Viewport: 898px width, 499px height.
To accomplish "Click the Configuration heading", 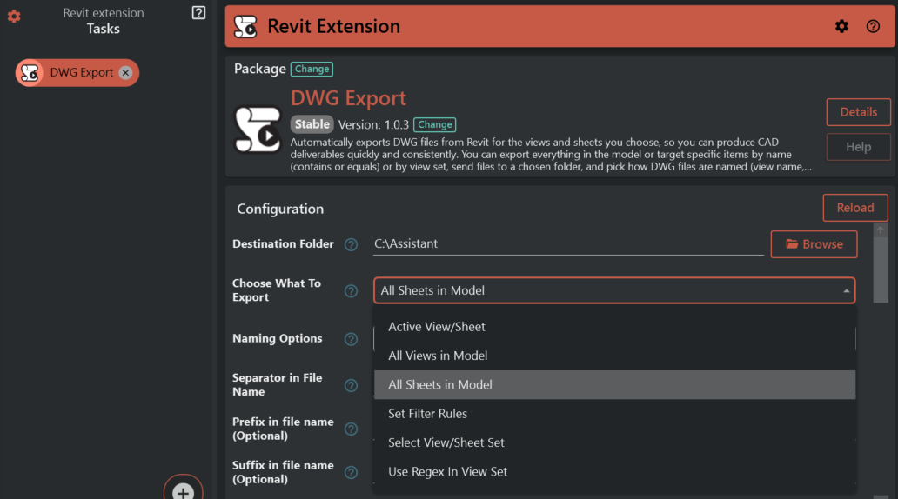I will coord(280,209).
